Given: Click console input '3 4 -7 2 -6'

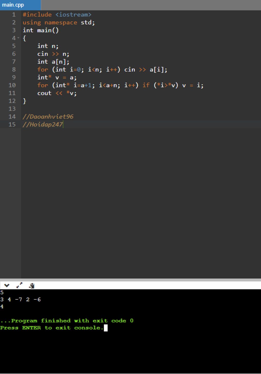Looking at the screenshot, I should [20, 299].
